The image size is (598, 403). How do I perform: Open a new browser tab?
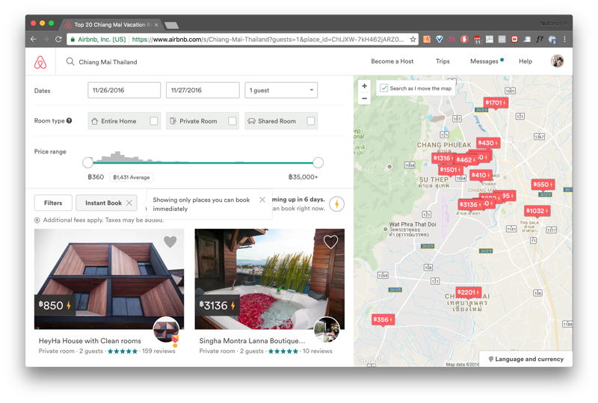(x=172, y=25)
